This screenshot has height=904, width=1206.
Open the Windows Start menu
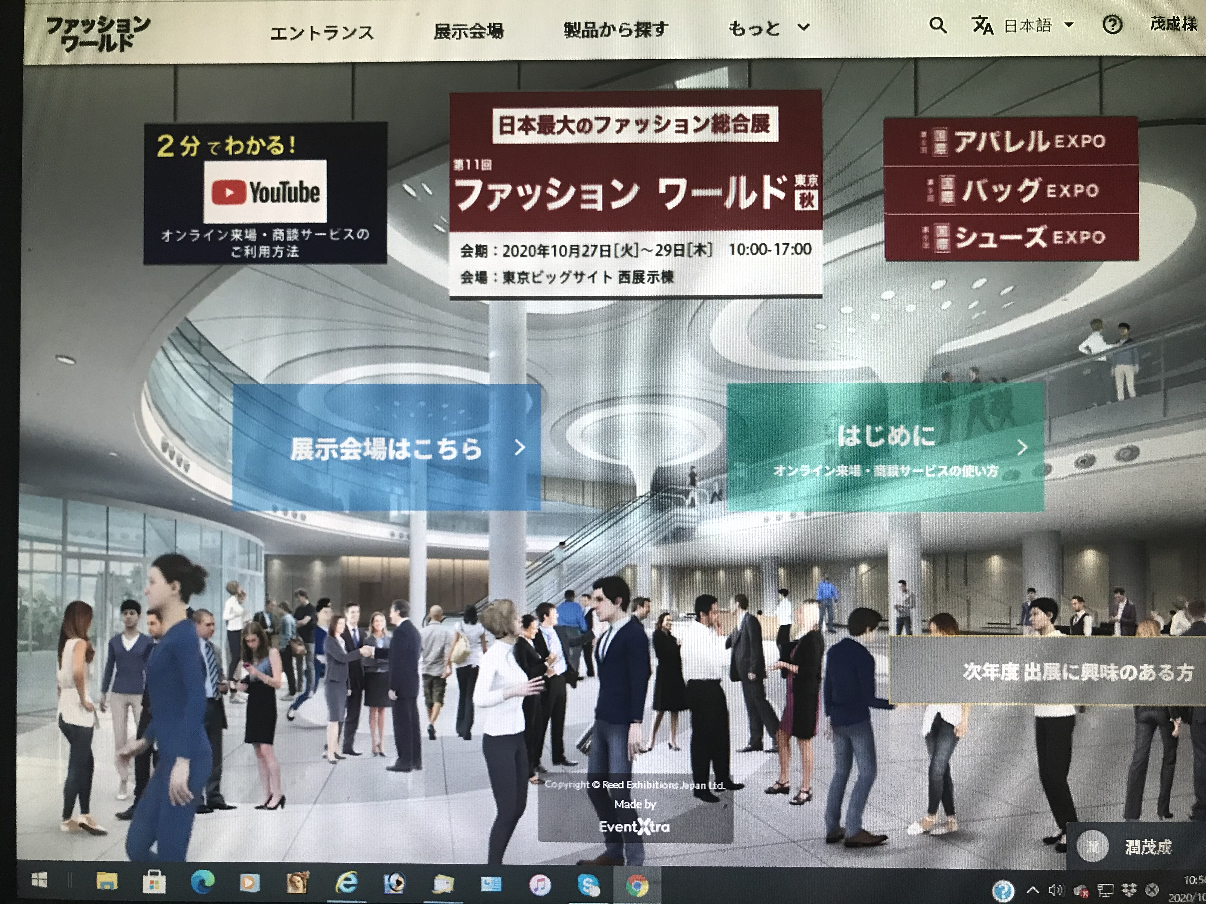[x=39, y=880]
